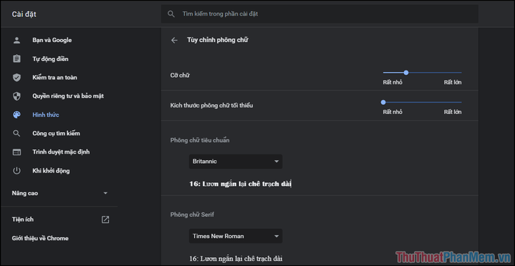The image size is (515, 266).
Task: Click the browser window icon for Trình duyệt mặc định
Action: (16, 152)
